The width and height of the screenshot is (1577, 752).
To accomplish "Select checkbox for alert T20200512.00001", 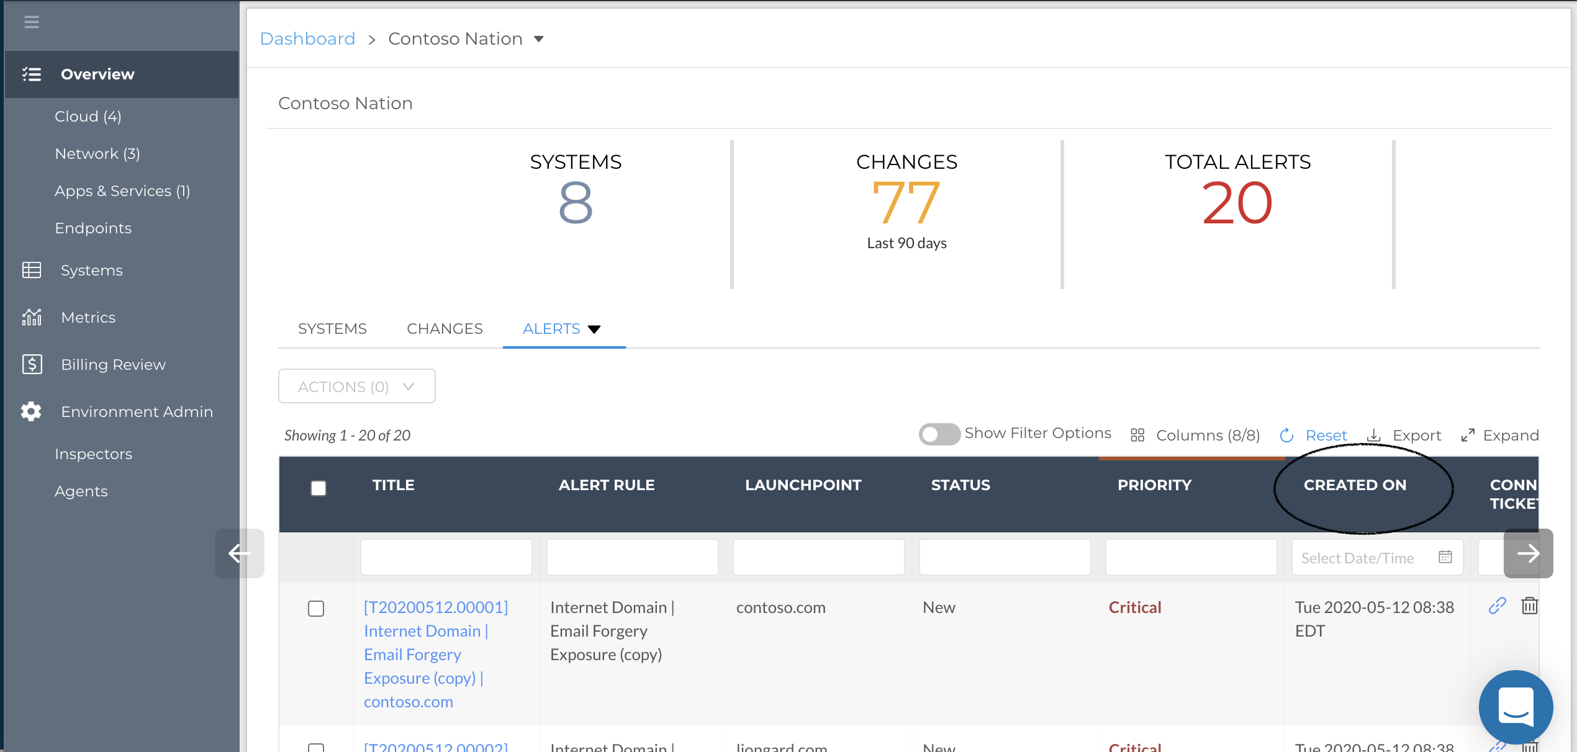I will 316,609.
